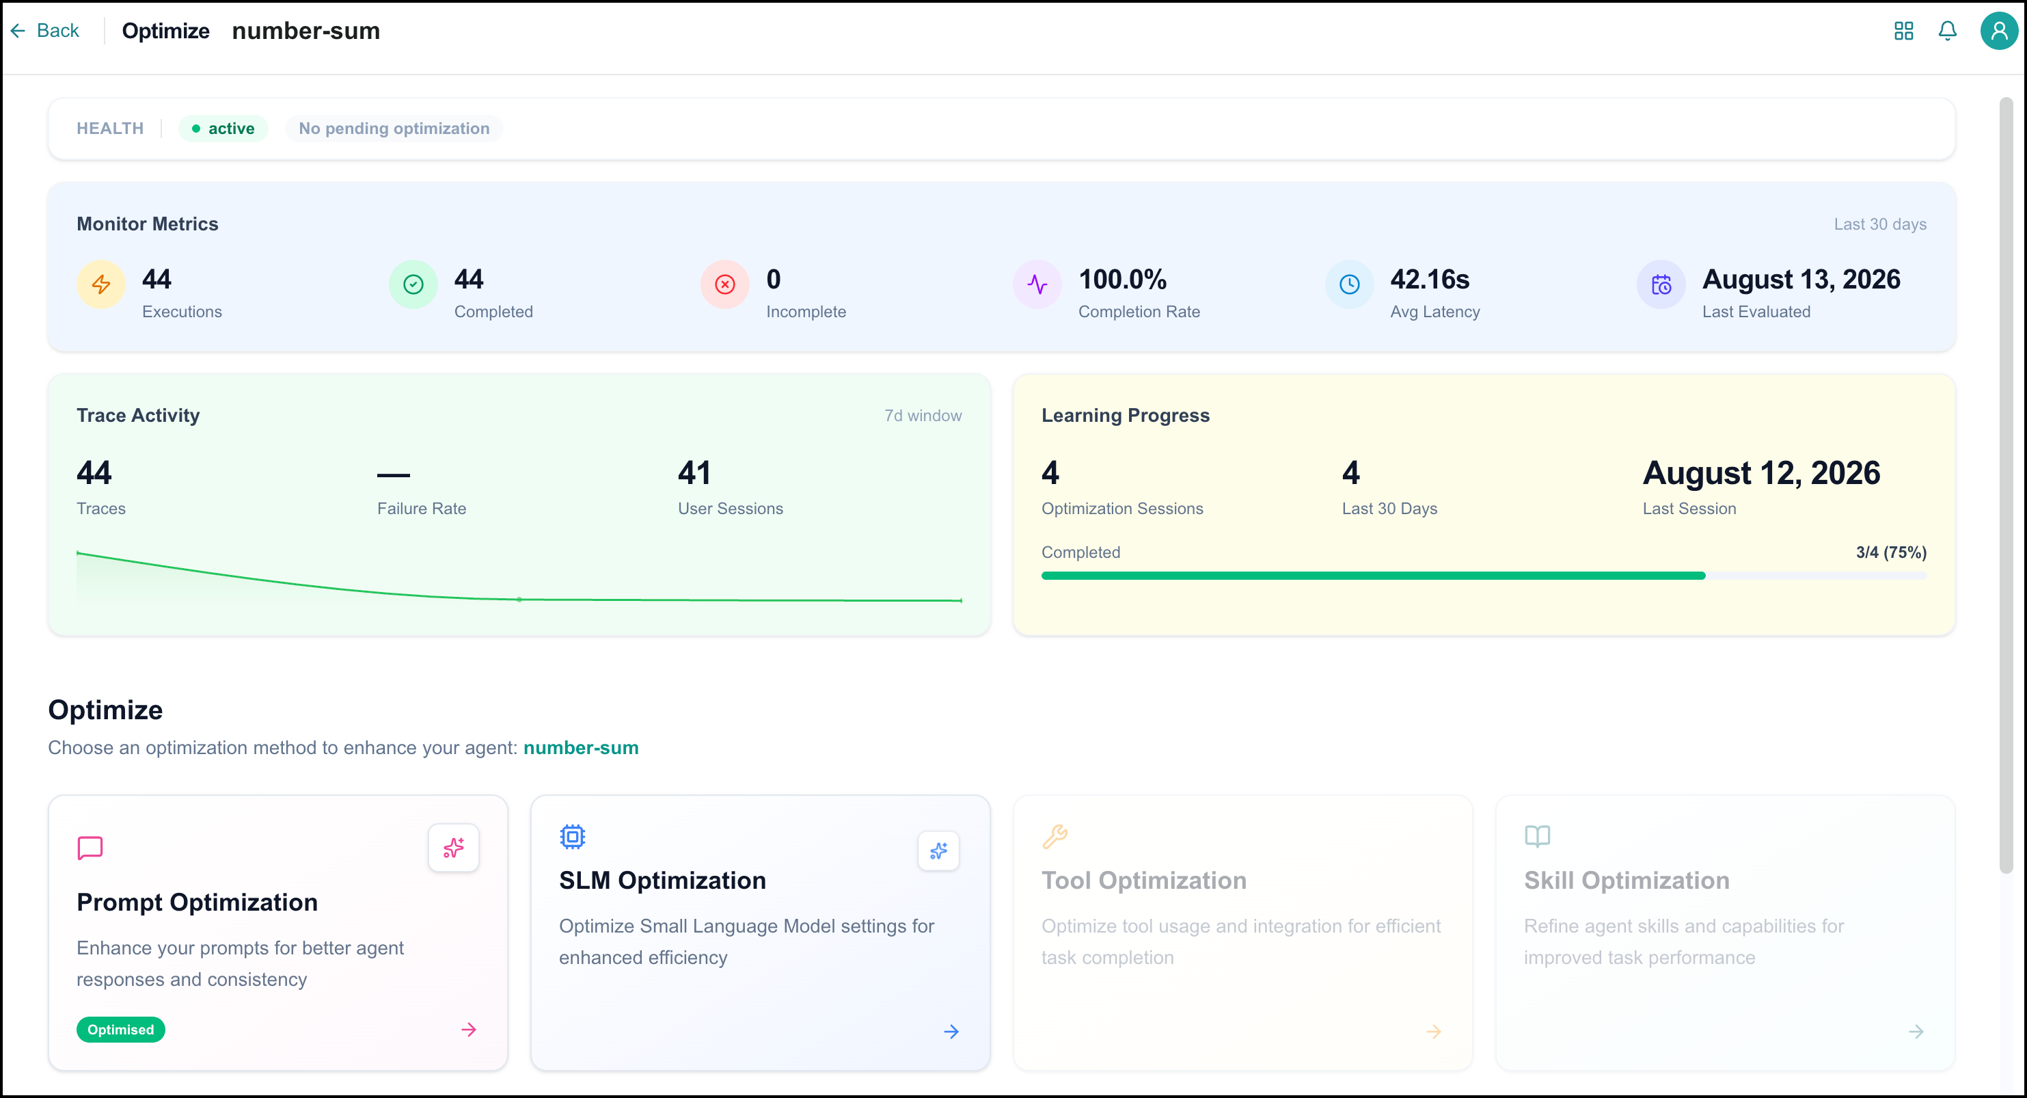Click the SLM Optimization chip icon
2027x1098 pixels.
coord(572,836)
